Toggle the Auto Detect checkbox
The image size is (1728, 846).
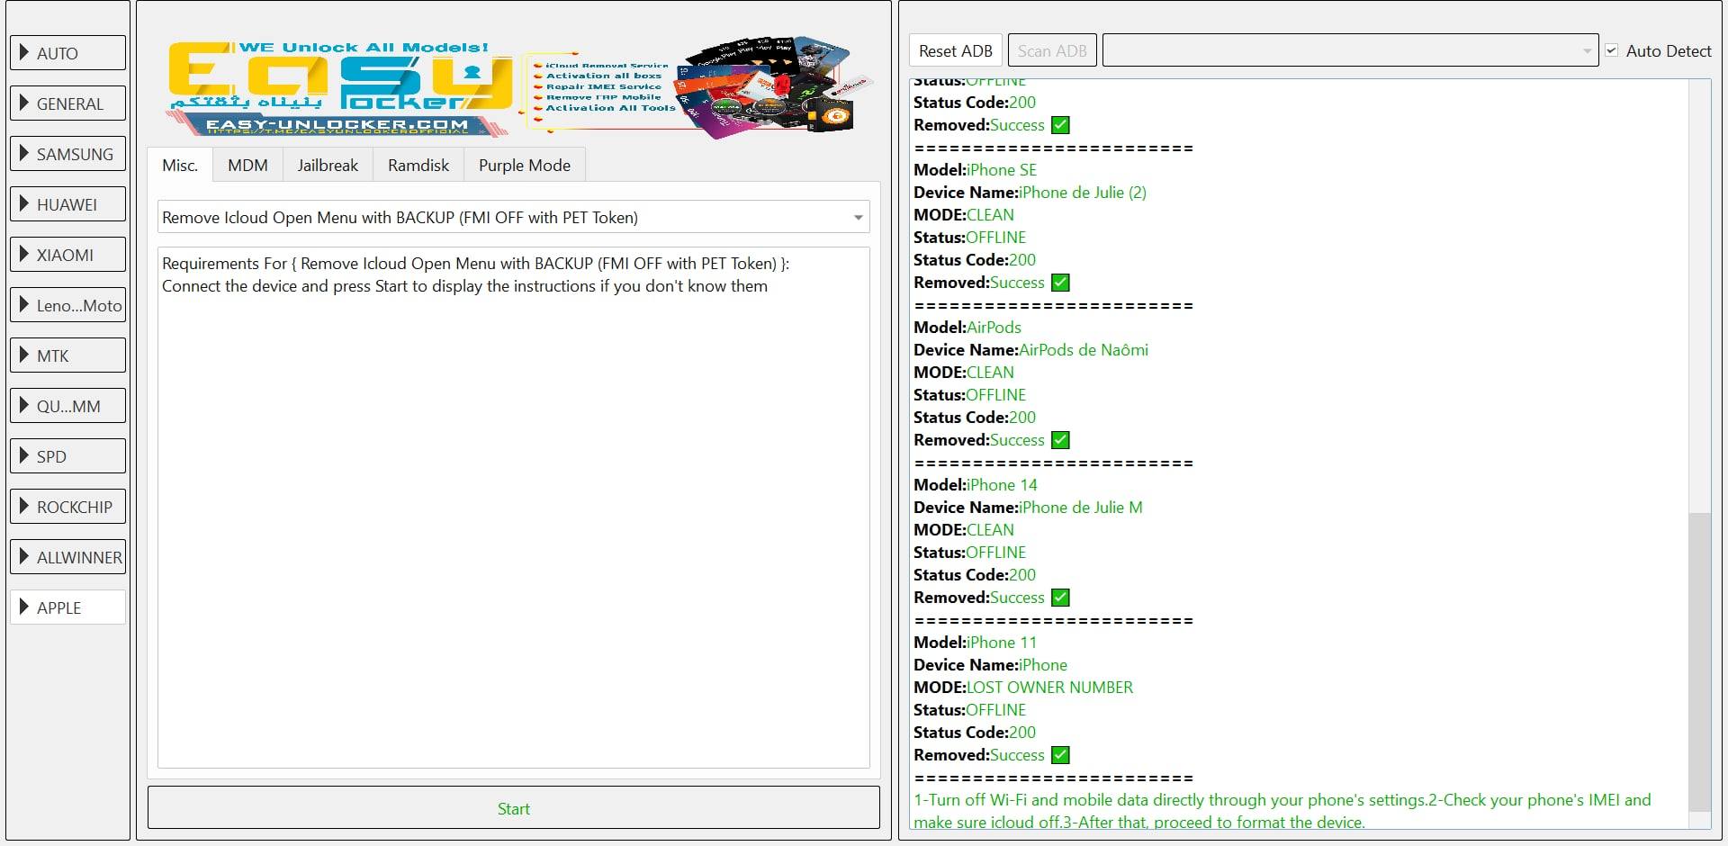click(1612, 51)
